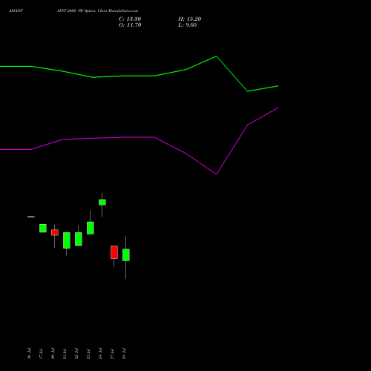Select the last green candle for 28 Jul
The image size is (371, 371).
[126, 255]
